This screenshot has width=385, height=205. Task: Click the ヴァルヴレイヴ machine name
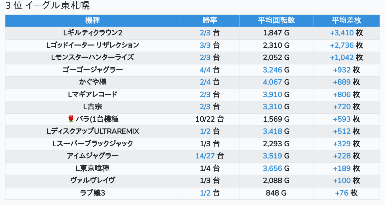[x=93, y=180]
